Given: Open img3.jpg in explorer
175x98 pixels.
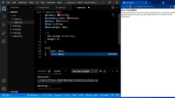Looking at the screenshot, I should point(17,33).
